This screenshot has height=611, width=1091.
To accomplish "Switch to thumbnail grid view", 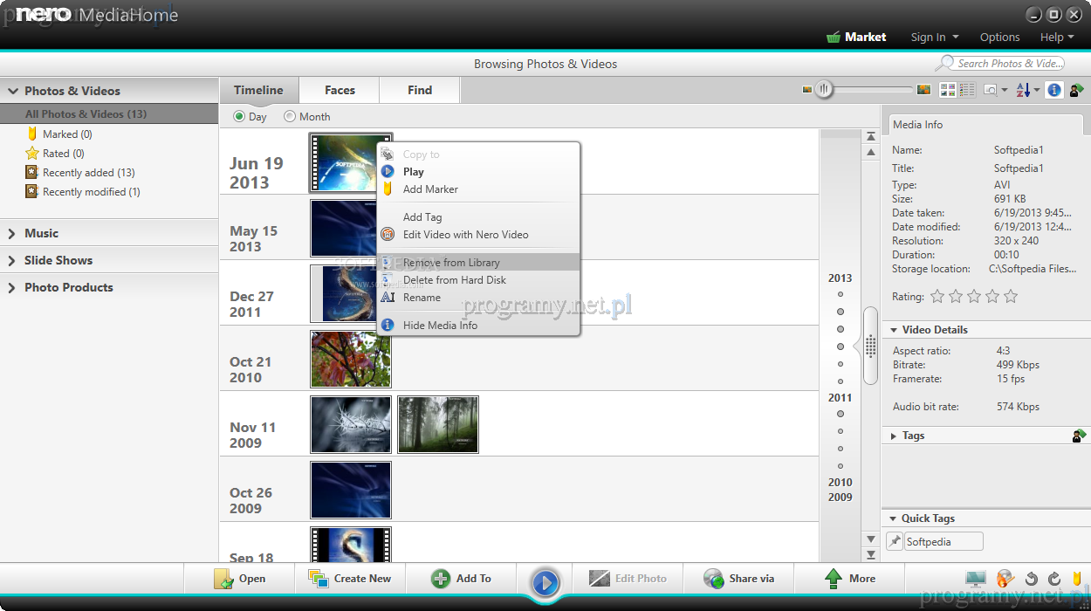I will pyautogui.click(x=948, y=90).
